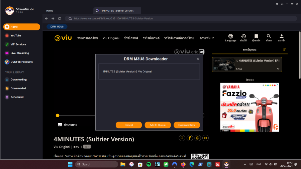Click the show QR code
301x169 pixels.
200,156
